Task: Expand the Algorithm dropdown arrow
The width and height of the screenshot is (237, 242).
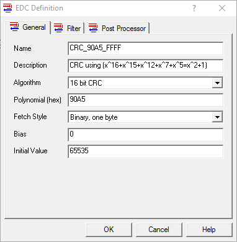Action: (x=217, y=83)
